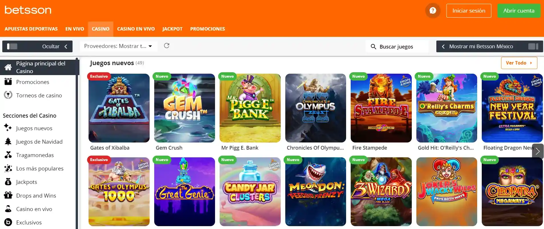Open Los más populares sidebar link
The height and width of the screenshot is (229, 544).
[x=40, y=168]
